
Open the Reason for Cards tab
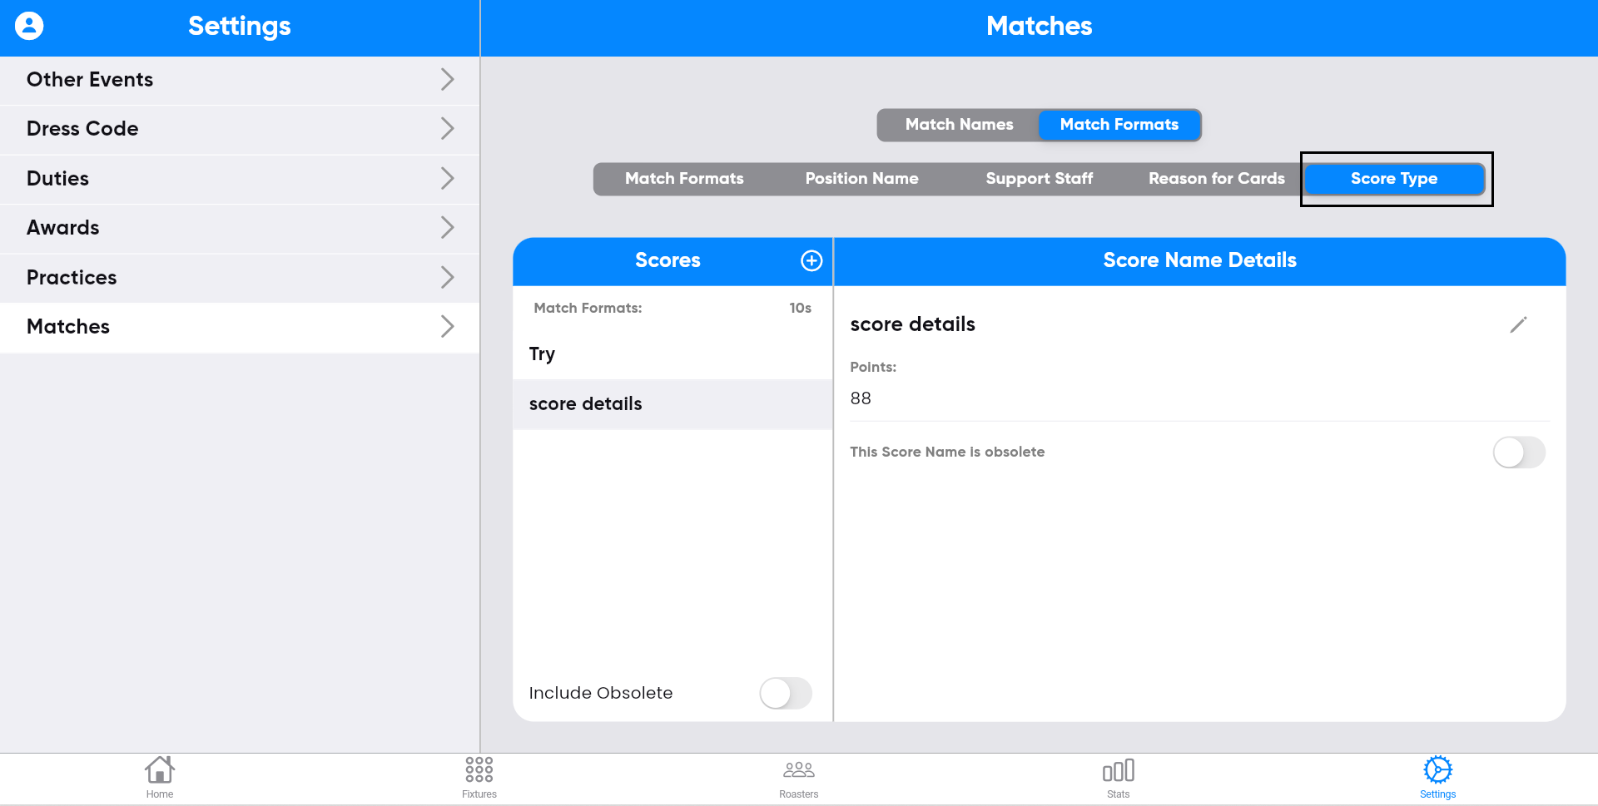(x=1216, y=179)
